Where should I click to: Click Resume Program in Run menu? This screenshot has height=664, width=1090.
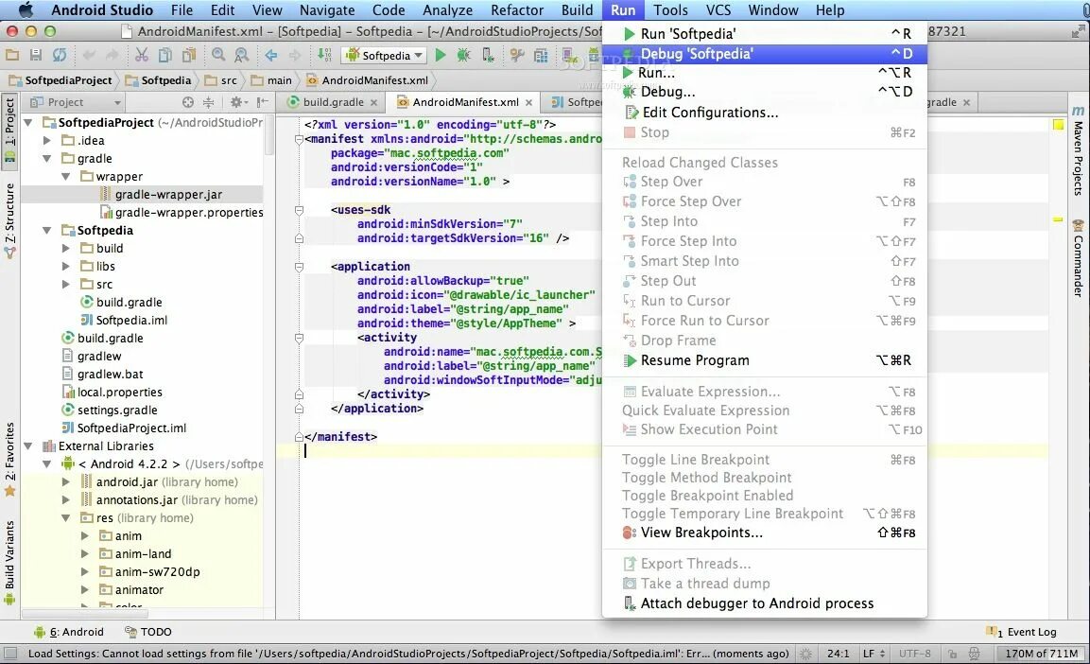point(765,360)
